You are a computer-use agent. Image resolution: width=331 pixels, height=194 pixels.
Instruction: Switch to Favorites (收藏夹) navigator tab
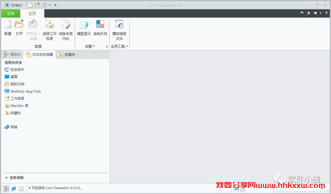tap(67, 54)
